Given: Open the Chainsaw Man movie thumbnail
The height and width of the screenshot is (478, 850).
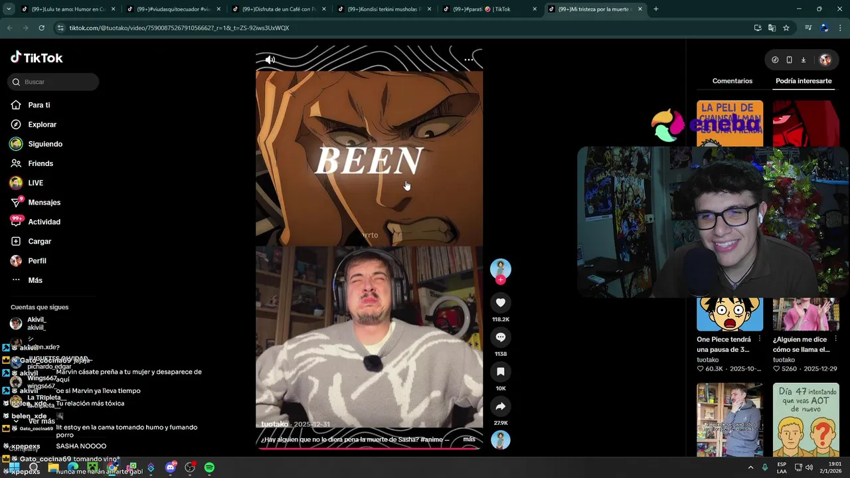Looking at the screenshot, I should [x=730, y=123].
